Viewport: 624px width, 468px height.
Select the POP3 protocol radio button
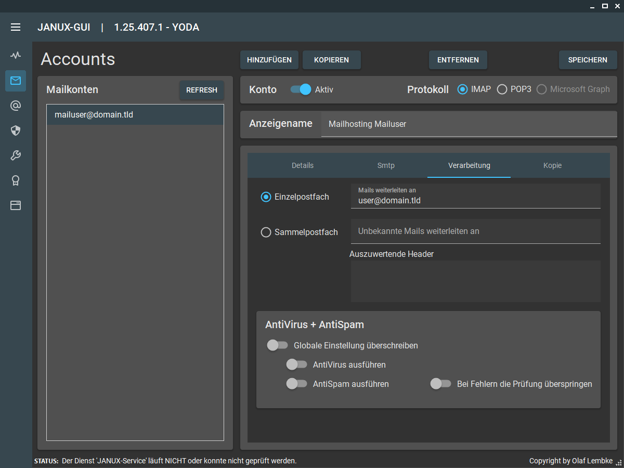pos(502,89)
